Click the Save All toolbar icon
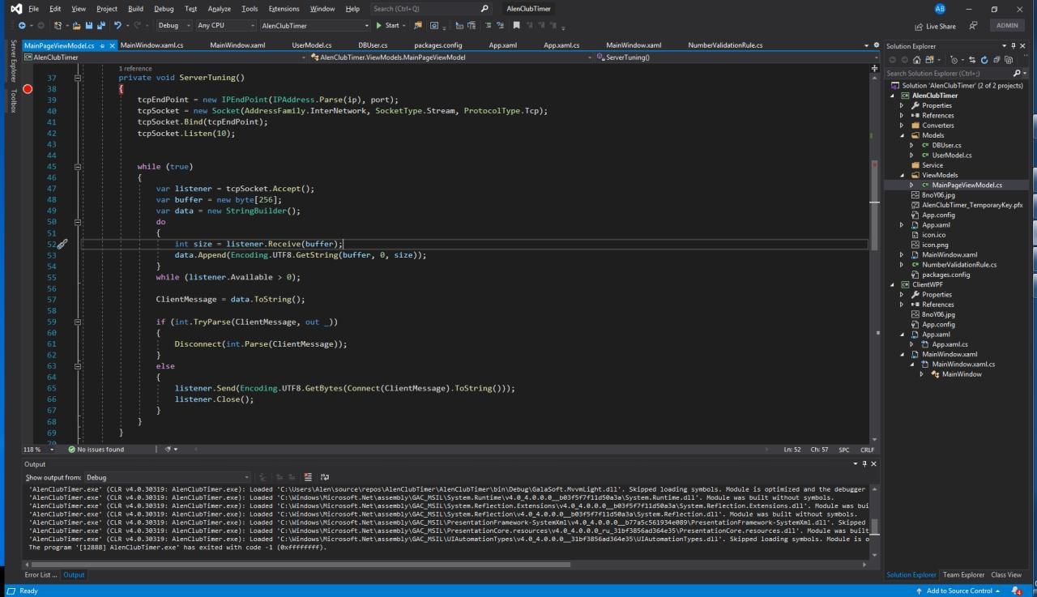The width and height of the screenshot is (1037, 597). pos(100,26)
